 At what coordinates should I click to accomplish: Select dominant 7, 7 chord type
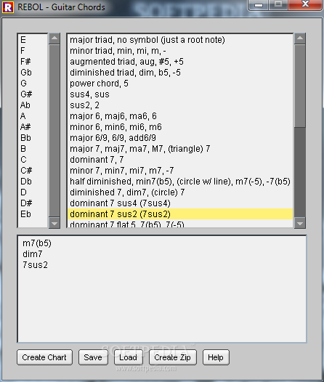point(180,160)
